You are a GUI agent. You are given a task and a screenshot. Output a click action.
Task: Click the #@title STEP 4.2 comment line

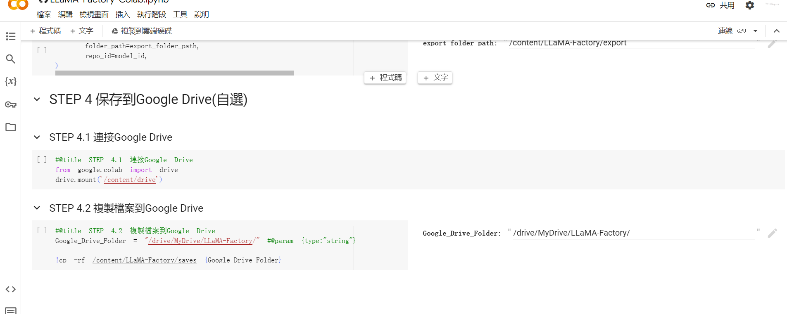pyautogui.click(x=135, y=231)
